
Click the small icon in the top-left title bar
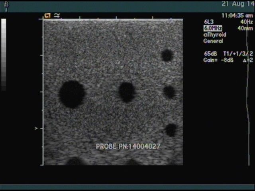coord(6,3)
